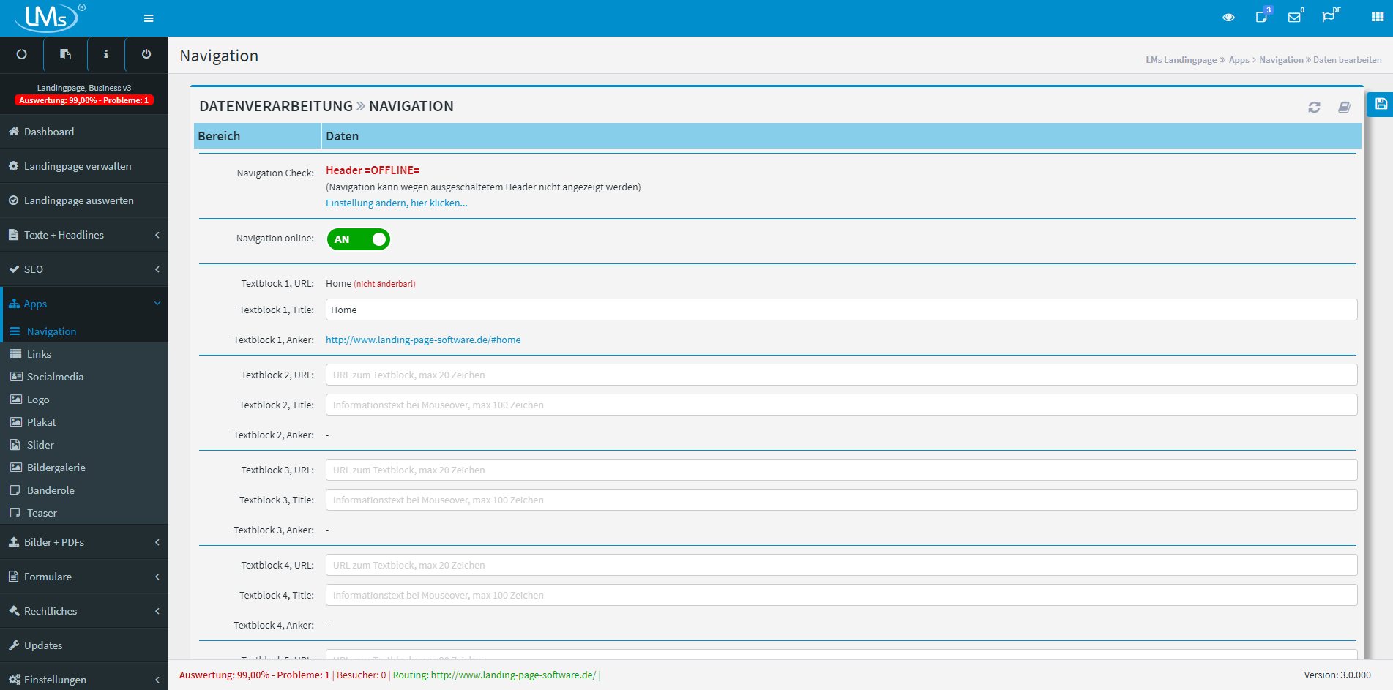Save changes via the floppy disk icon
Screen dimensions: 1393x690
pos(1379,105)
